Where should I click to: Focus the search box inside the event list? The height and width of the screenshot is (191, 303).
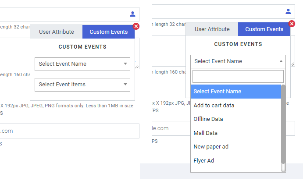(238, 77)
